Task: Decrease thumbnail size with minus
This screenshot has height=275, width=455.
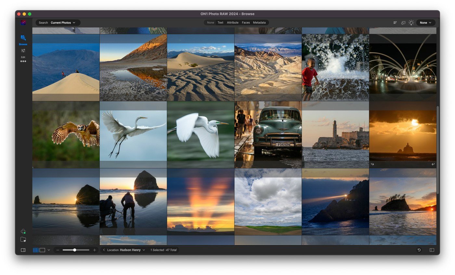Action: 58,250
